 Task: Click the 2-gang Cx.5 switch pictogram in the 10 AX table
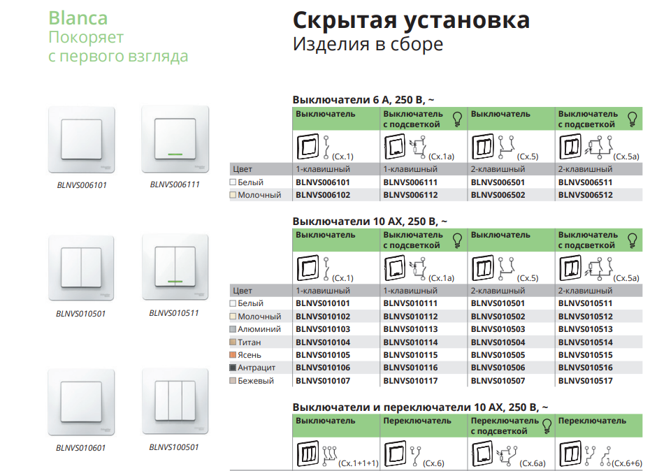pos(483,268)
